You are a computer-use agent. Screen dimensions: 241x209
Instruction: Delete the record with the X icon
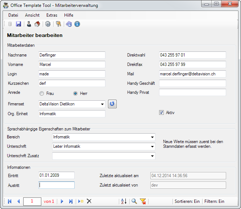(89, 201)
